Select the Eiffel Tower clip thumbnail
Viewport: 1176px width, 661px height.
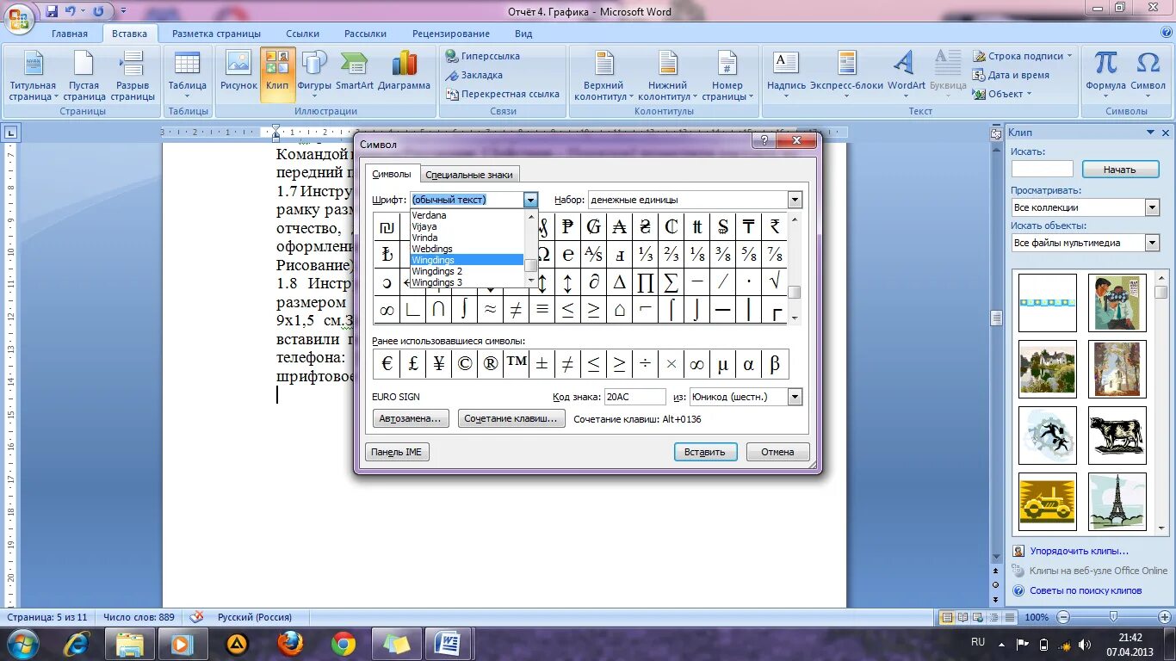click(1117, 501)
